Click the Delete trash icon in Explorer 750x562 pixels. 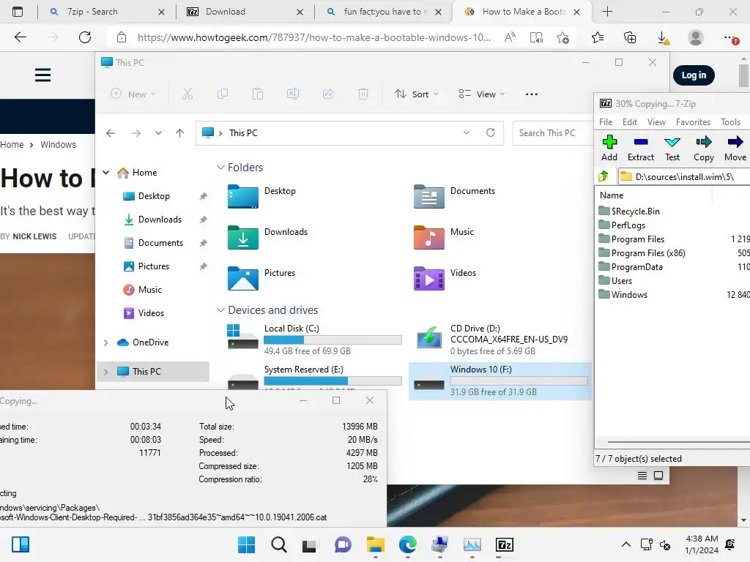click(363, 94)
